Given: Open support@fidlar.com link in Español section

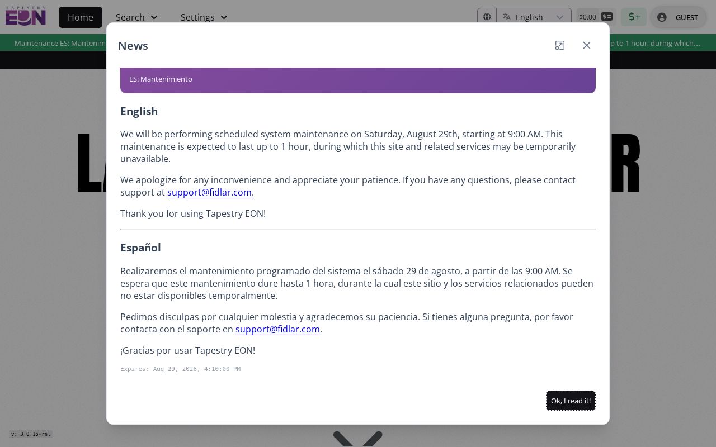Looking at the screenshot, I should coord(277,329).
